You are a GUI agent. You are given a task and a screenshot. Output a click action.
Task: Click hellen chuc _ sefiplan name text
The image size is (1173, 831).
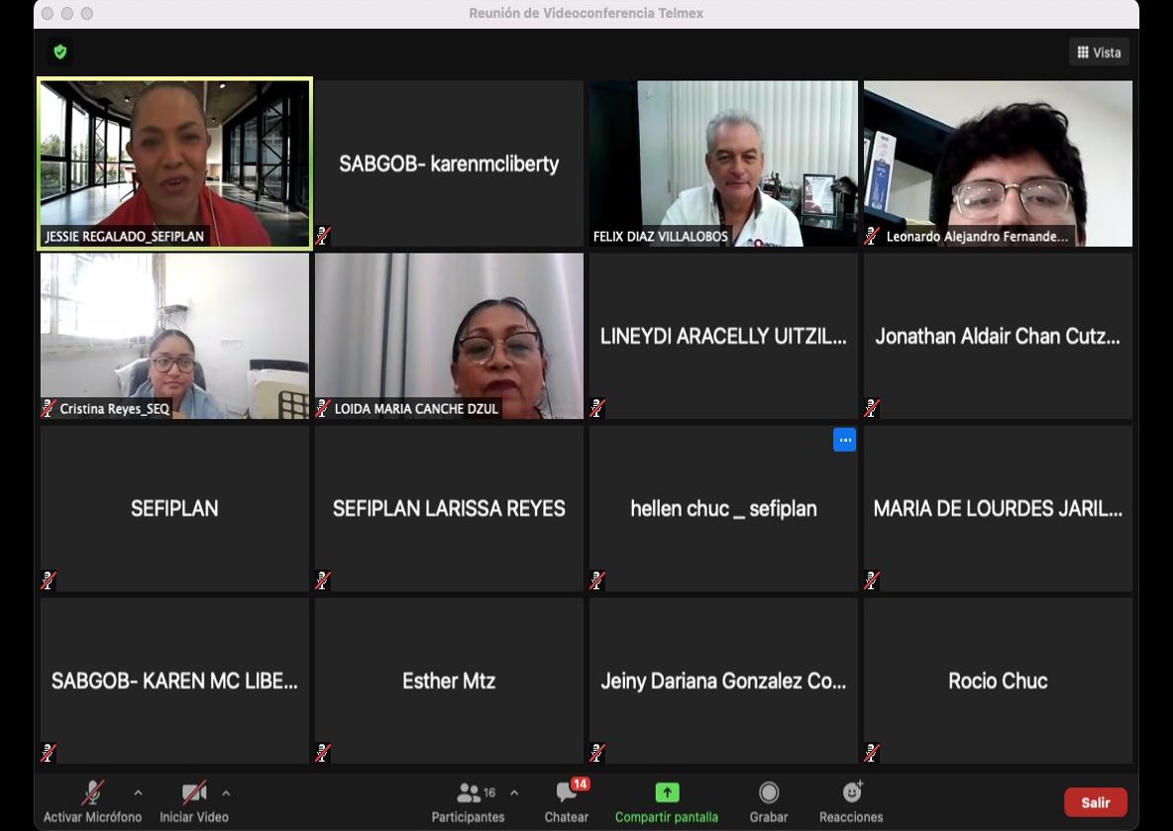coord(723,509)
